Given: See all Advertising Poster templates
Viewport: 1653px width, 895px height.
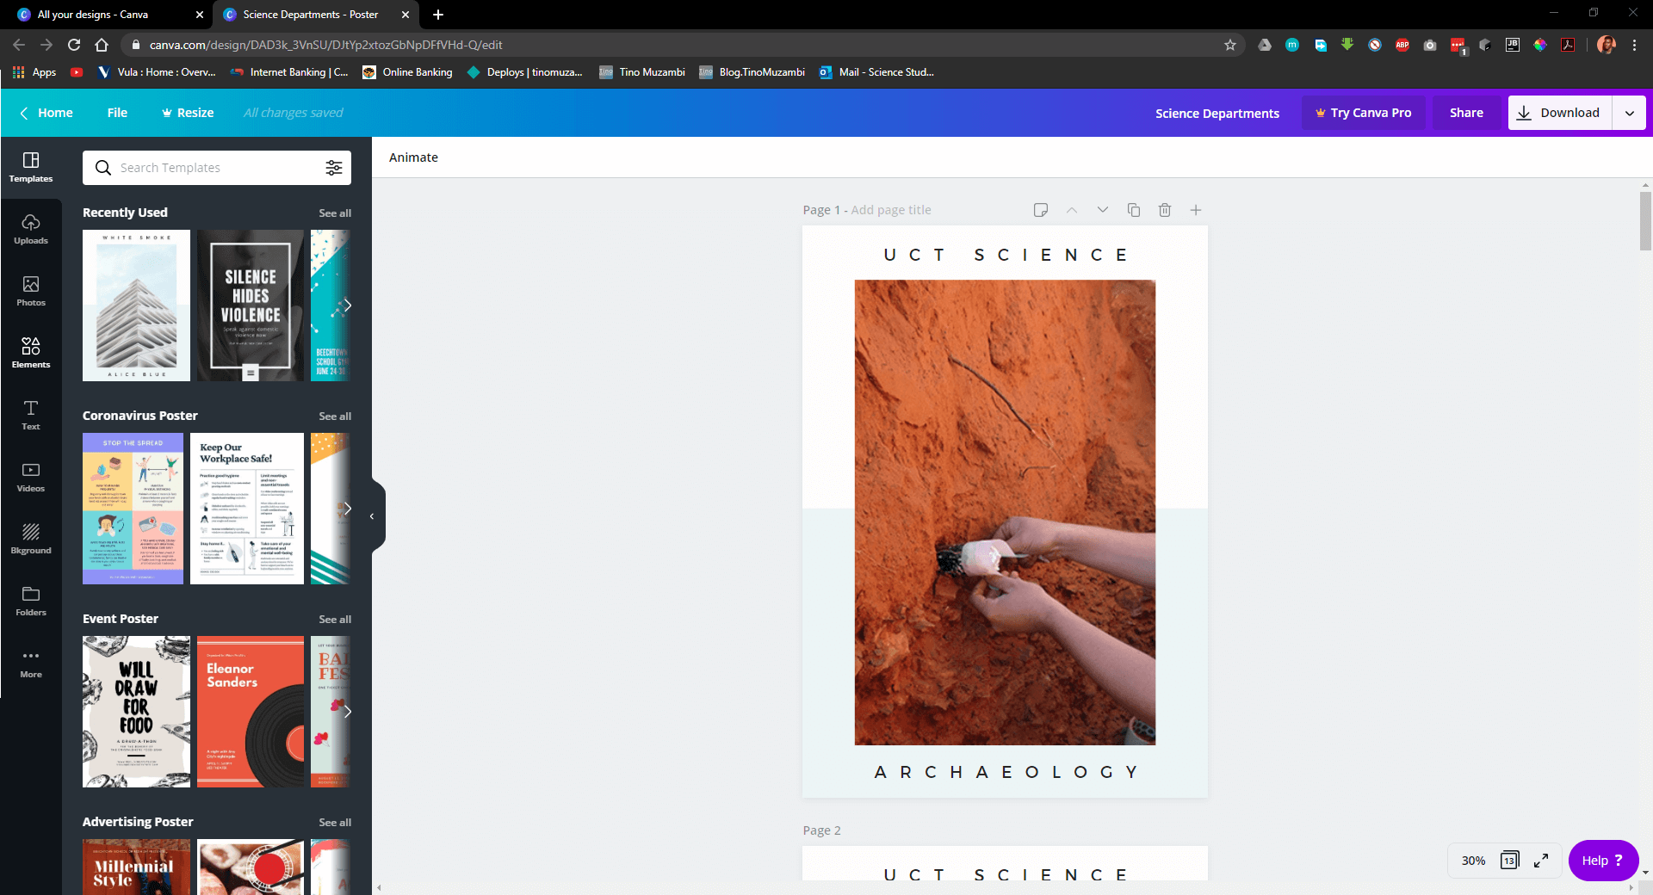Looking at the screenshot, I should point(335,823).
